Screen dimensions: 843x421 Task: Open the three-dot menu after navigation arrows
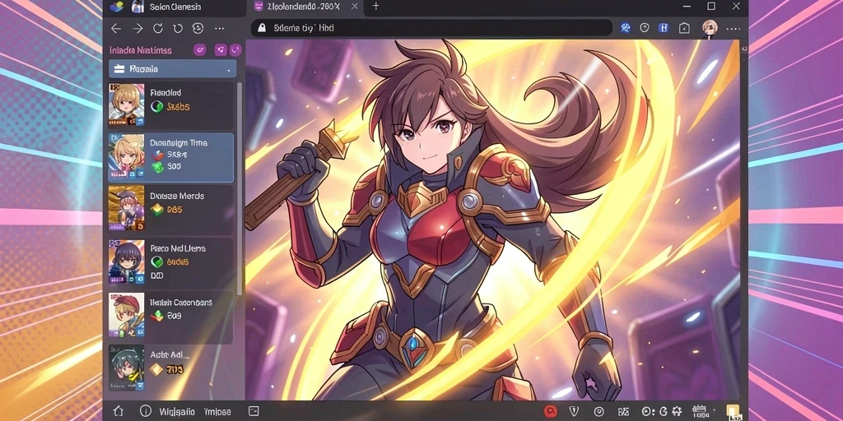pyautogui.click(x=219, y=29)
